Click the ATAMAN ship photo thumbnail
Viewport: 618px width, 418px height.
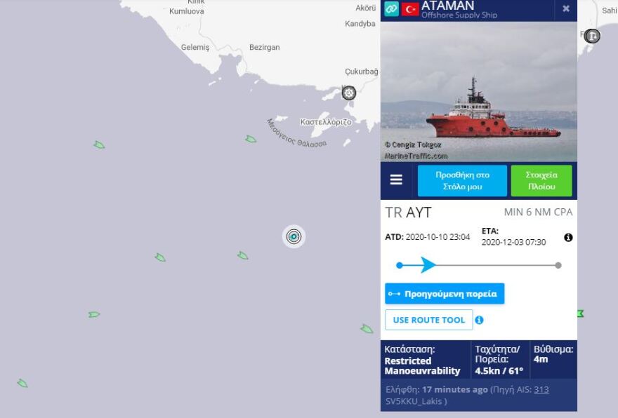click(x=478, y=91)
